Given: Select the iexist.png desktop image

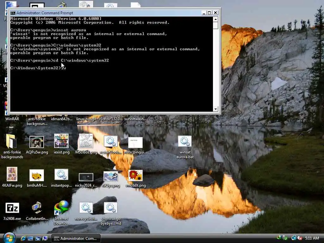Looking at the screenshot, I should point(61,144).
